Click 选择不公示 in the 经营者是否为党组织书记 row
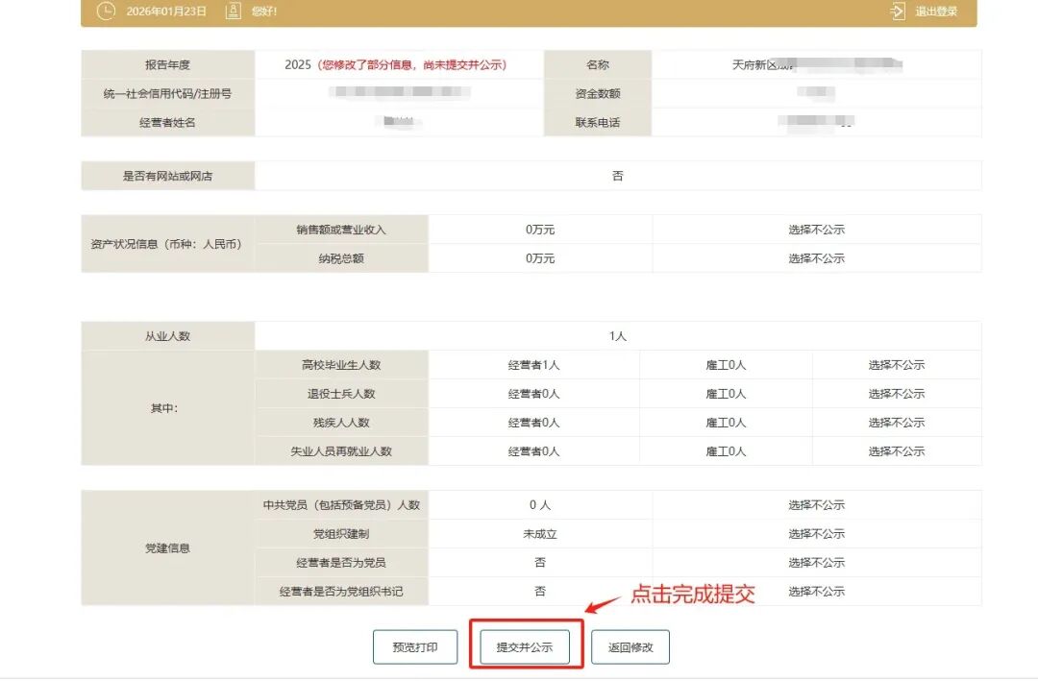Image resolution: width=1038 pixels, height=681 pixels. (x=816, y=592)
